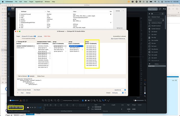Select the magic wand tool in RX toolbar

97,101
